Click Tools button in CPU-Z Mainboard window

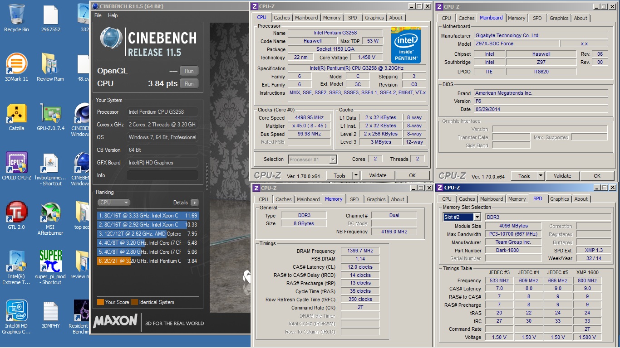524,176
